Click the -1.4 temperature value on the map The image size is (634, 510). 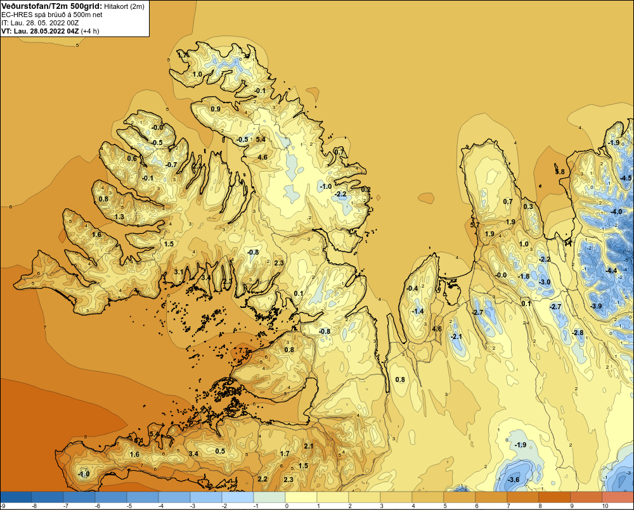(x=418, y=311)
